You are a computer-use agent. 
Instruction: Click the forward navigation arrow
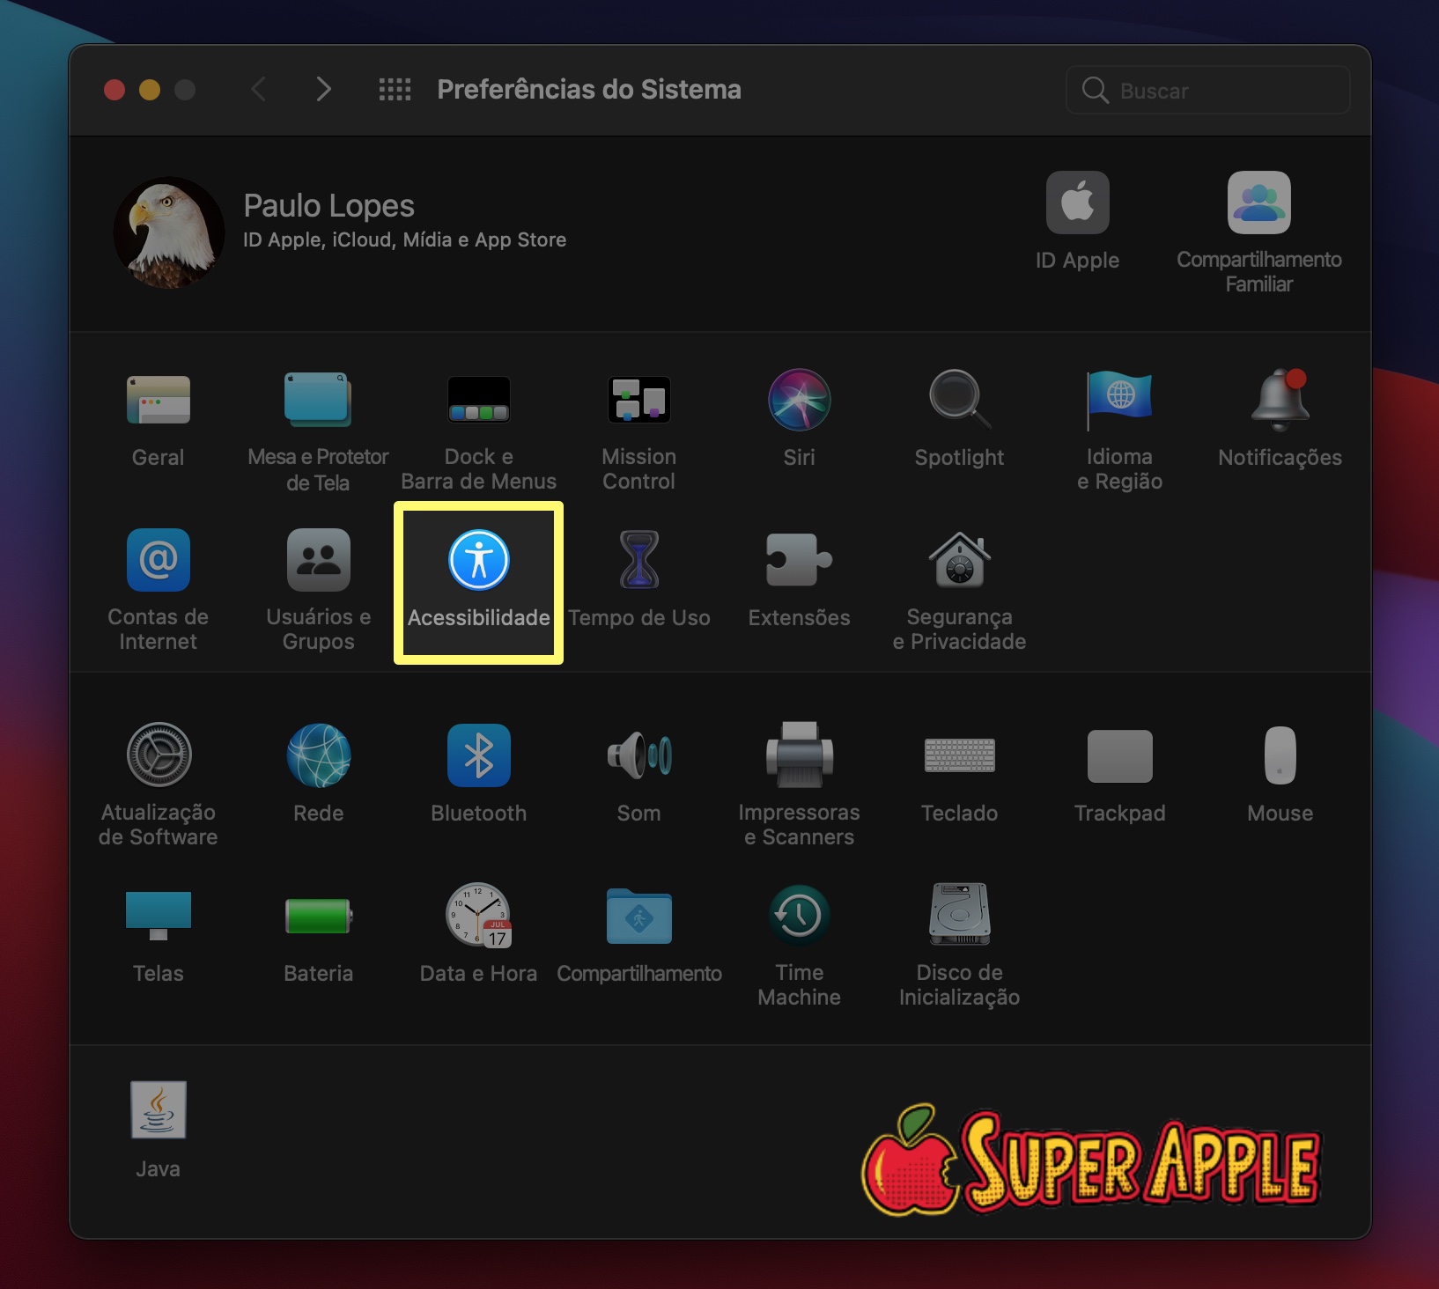click(323, 90)
